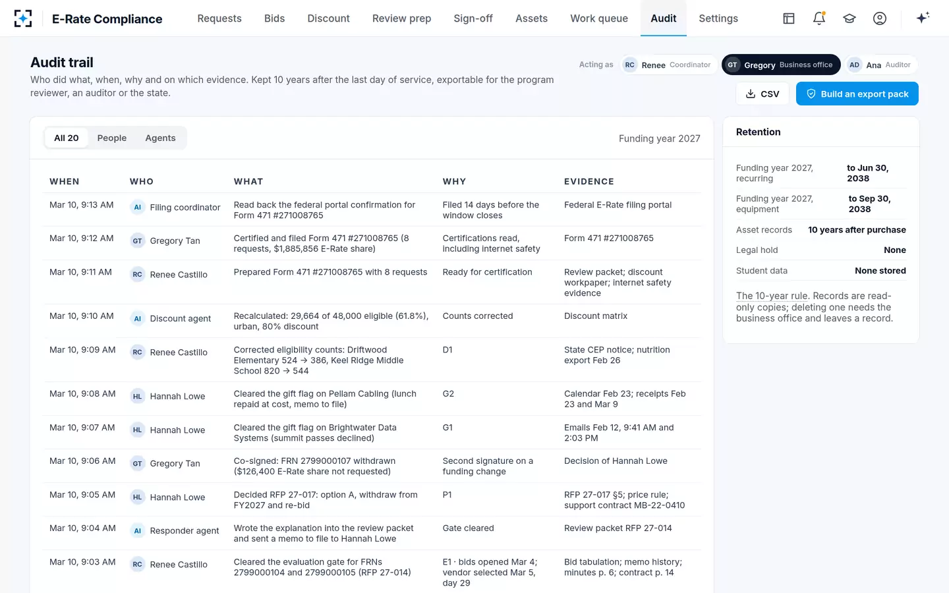
Task: Act as Gregory, Business office
Action: [x=781, y=65]
